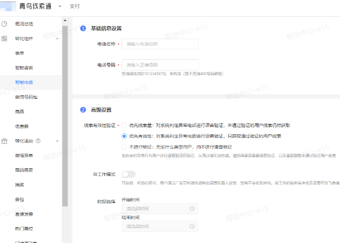Open 智能咨询 in the sidebar
340x243 pixels.
click(x=24, y=68)
